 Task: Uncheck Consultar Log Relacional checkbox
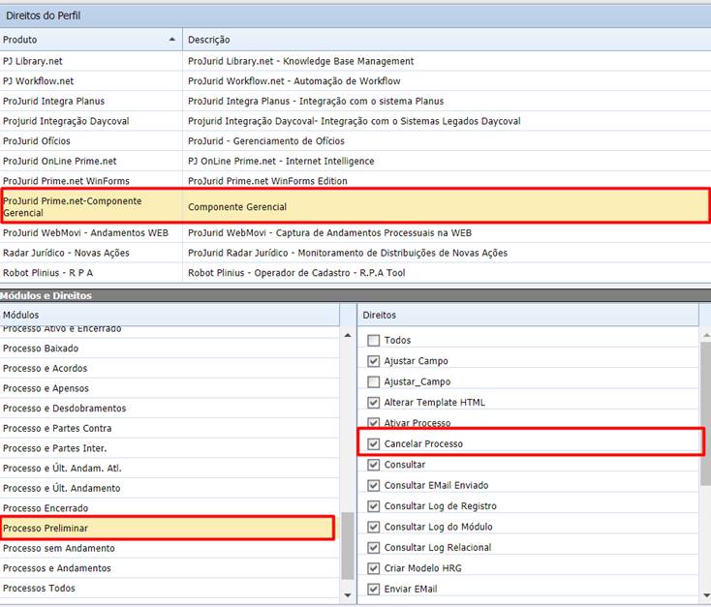373,548
